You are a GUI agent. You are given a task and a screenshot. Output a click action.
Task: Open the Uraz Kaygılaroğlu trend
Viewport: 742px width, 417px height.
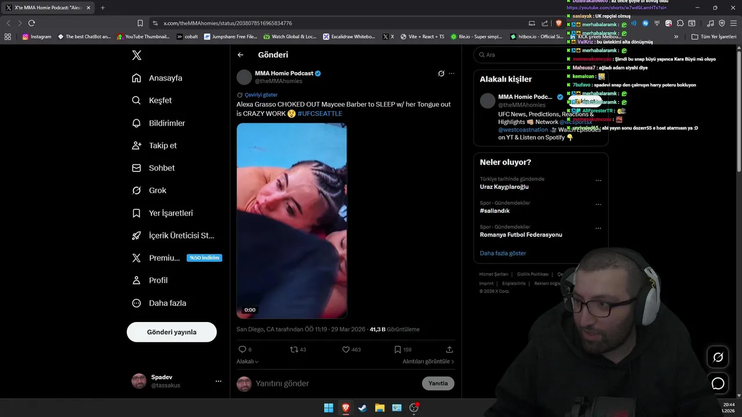(504, 186)
